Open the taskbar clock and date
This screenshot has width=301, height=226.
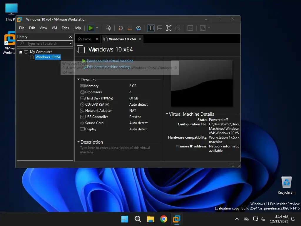coord(279,219)
